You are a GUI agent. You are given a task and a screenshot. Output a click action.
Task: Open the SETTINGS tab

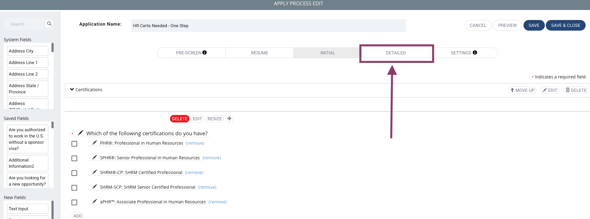(464, 53)
